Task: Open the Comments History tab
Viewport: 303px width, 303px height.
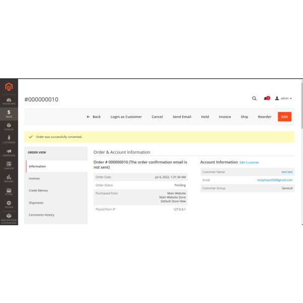Action: (x=41, y=215)
